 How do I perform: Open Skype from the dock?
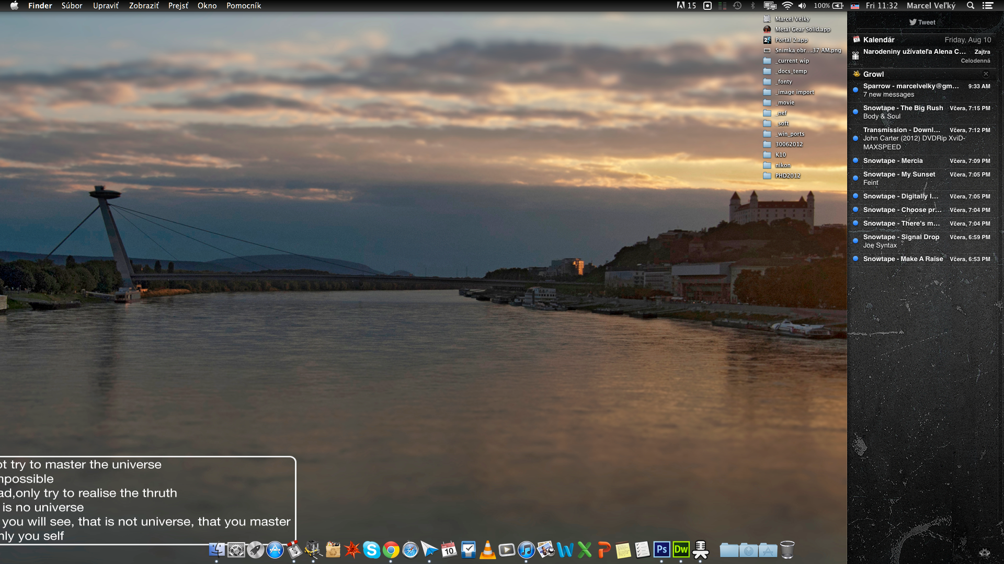(x=371, y=550)
